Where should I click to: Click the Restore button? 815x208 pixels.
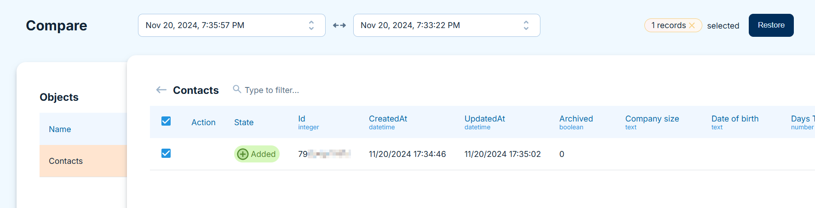(771, 25)
